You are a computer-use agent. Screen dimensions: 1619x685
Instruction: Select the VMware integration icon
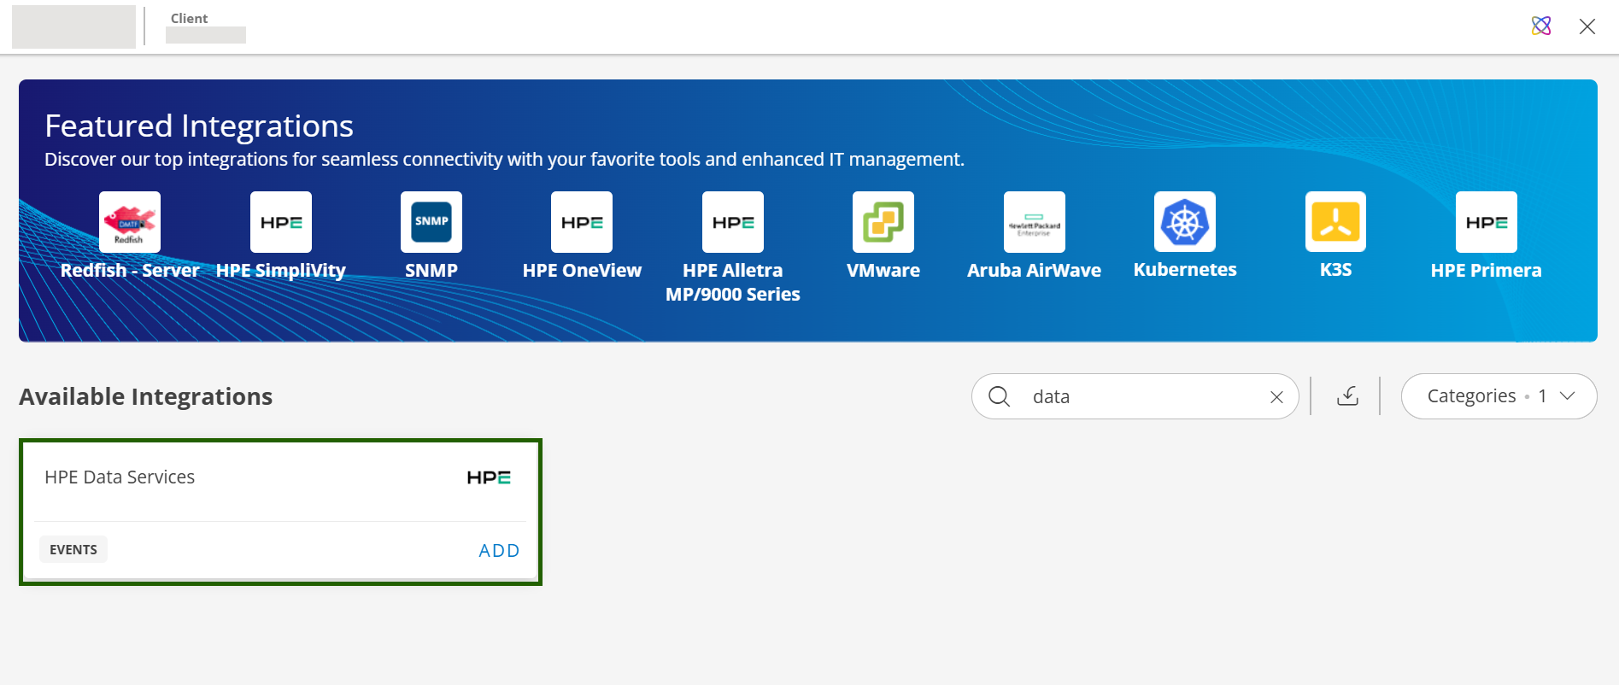coord(883,222)
